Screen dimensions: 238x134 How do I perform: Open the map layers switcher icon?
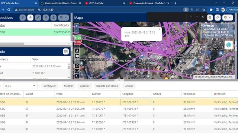point(229,45)
